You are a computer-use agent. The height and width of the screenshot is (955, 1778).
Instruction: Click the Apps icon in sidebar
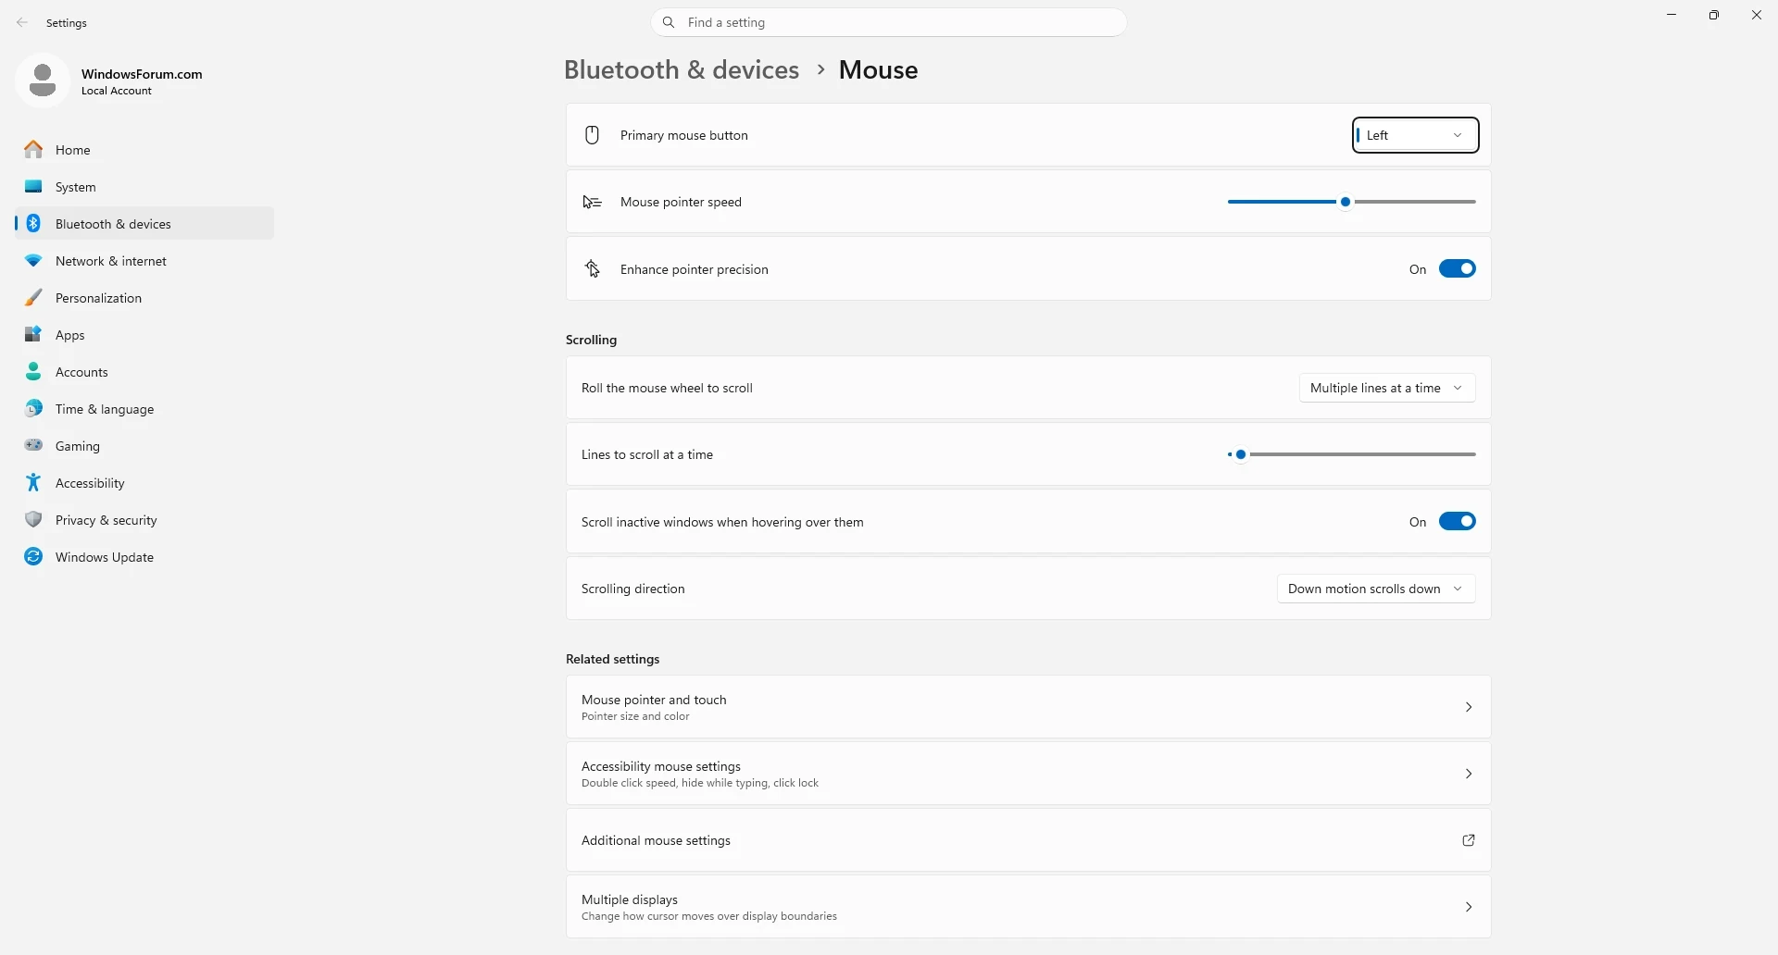tap(33, 334)
